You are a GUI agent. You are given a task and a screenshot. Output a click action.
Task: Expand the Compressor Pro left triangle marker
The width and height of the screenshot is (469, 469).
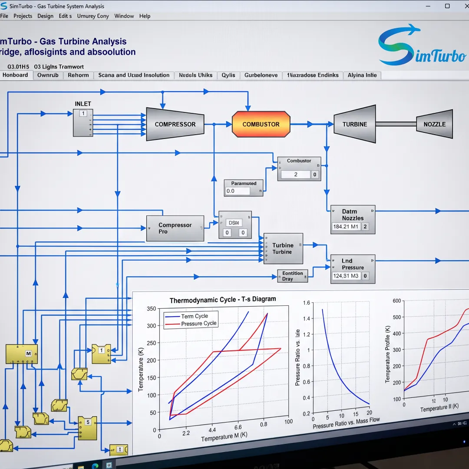(x=149, y=228)
